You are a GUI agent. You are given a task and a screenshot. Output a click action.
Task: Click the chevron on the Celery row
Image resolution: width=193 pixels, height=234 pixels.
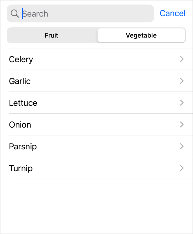pyautogui.click(x=182, y=59)
